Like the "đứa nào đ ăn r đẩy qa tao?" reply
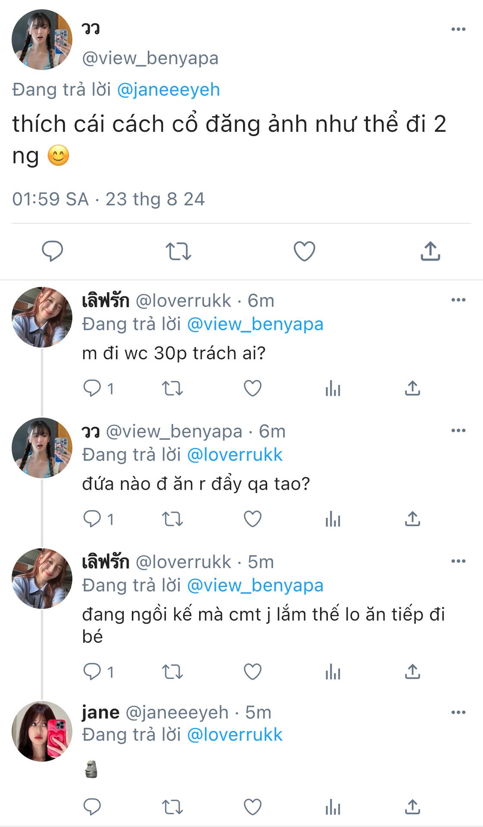 tap(252, 519)
